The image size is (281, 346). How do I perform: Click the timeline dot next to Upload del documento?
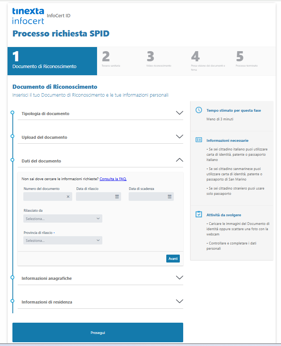click(12, 136)
